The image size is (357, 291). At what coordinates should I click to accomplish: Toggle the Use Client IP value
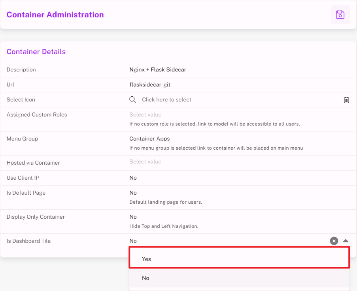tap(133, 178)
